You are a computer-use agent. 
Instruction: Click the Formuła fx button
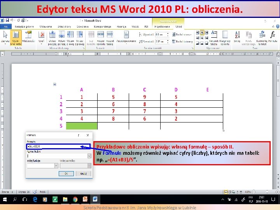pyautogui.click(x=273, y=37)
